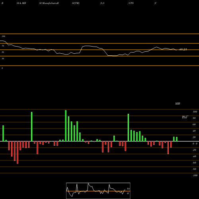Click the MR axis label 80
The width and height of the screenshot is (199, 199).
pyautogui.click(x=194, y=118)
